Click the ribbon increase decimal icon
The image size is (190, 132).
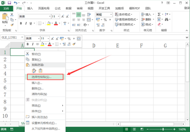tap(98, 25)
